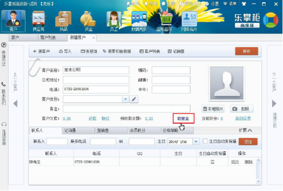This screenshot has width=283, height=191.
Task: Open the 供应商 bus icon
Action: click(38, 21)
